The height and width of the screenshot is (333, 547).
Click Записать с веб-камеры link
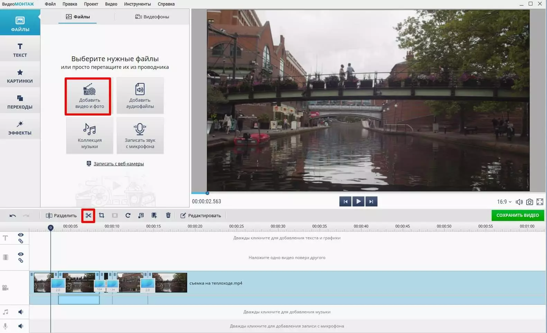pyautogui.click(x=118, y=164)
